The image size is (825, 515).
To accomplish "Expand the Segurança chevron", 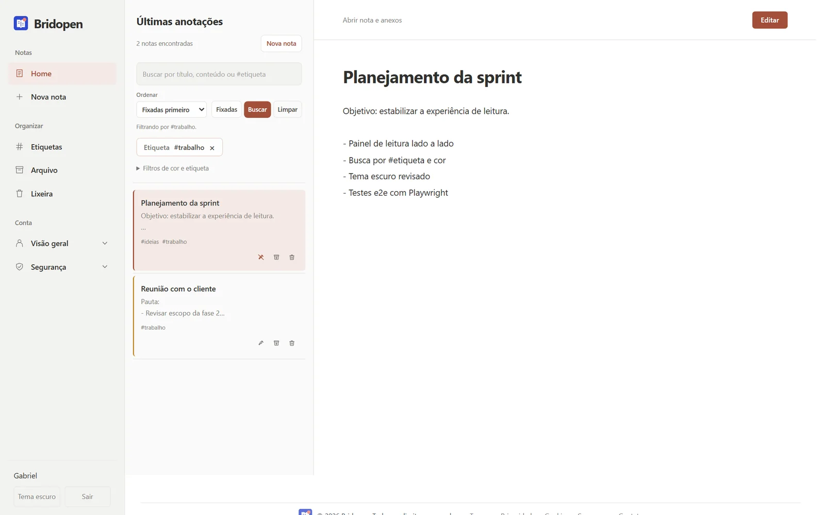I will pyautogui.click(x=105, y=267).
